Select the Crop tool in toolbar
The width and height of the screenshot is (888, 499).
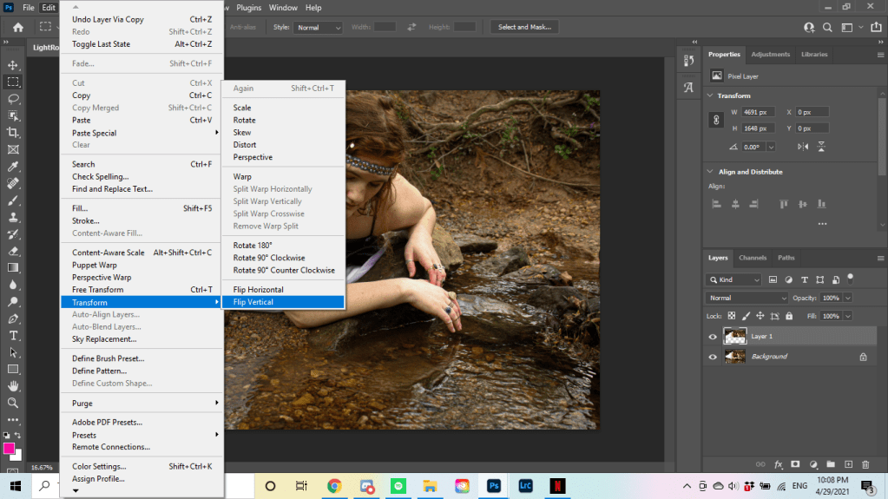point(13,132)
